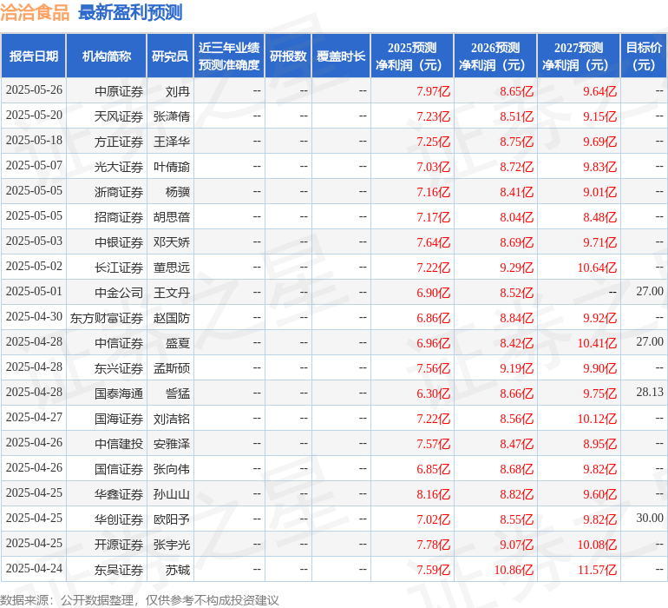Select the 东方财富证券 institution cell
This screenshot has height=608, width=668.
[x=107, y=318]
